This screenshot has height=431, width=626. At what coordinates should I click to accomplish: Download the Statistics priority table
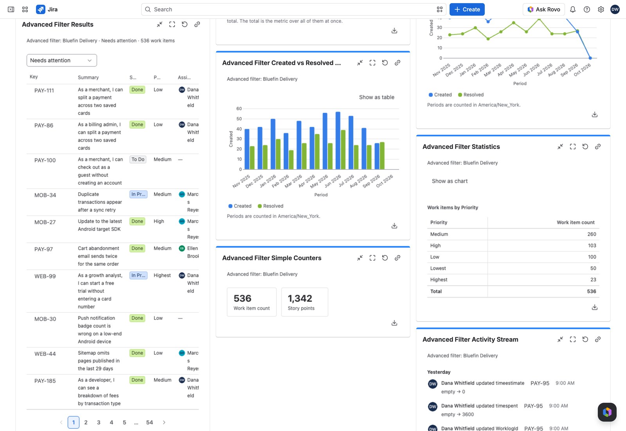tap(595, 307)
